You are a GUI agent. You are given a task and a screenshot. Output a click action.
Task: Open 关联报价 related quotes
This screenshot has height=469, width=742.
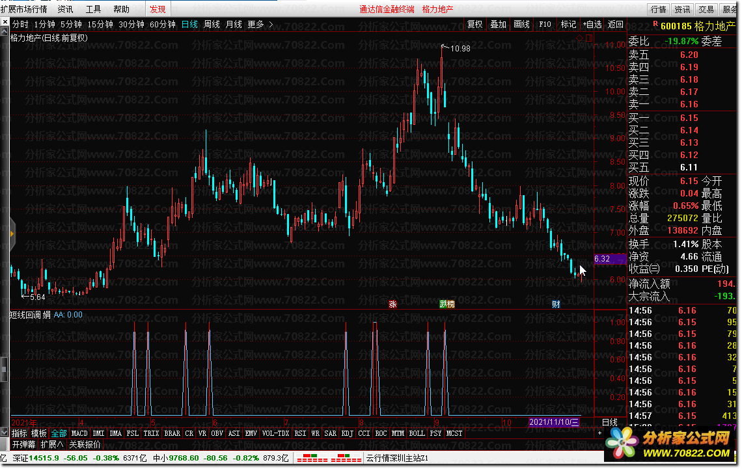pos(85,444)
